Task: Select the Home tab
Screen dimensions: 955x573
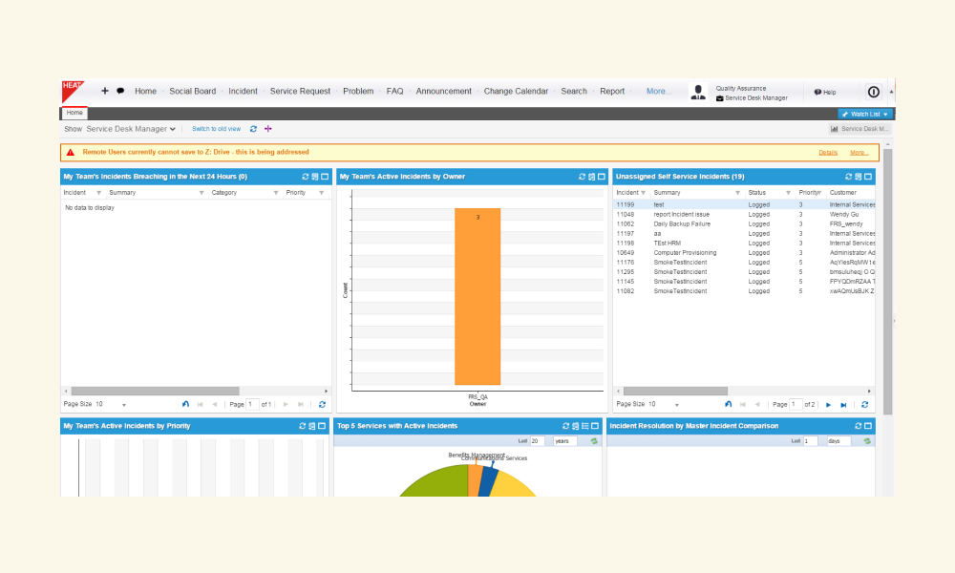Action: click(x=74, y=113)
